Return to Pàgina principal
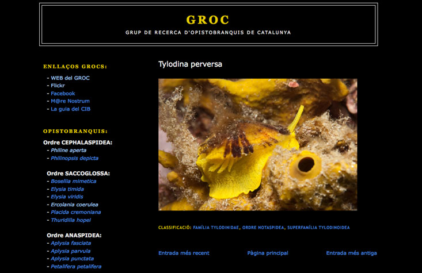The image size is (422, 273). [268, 253]
